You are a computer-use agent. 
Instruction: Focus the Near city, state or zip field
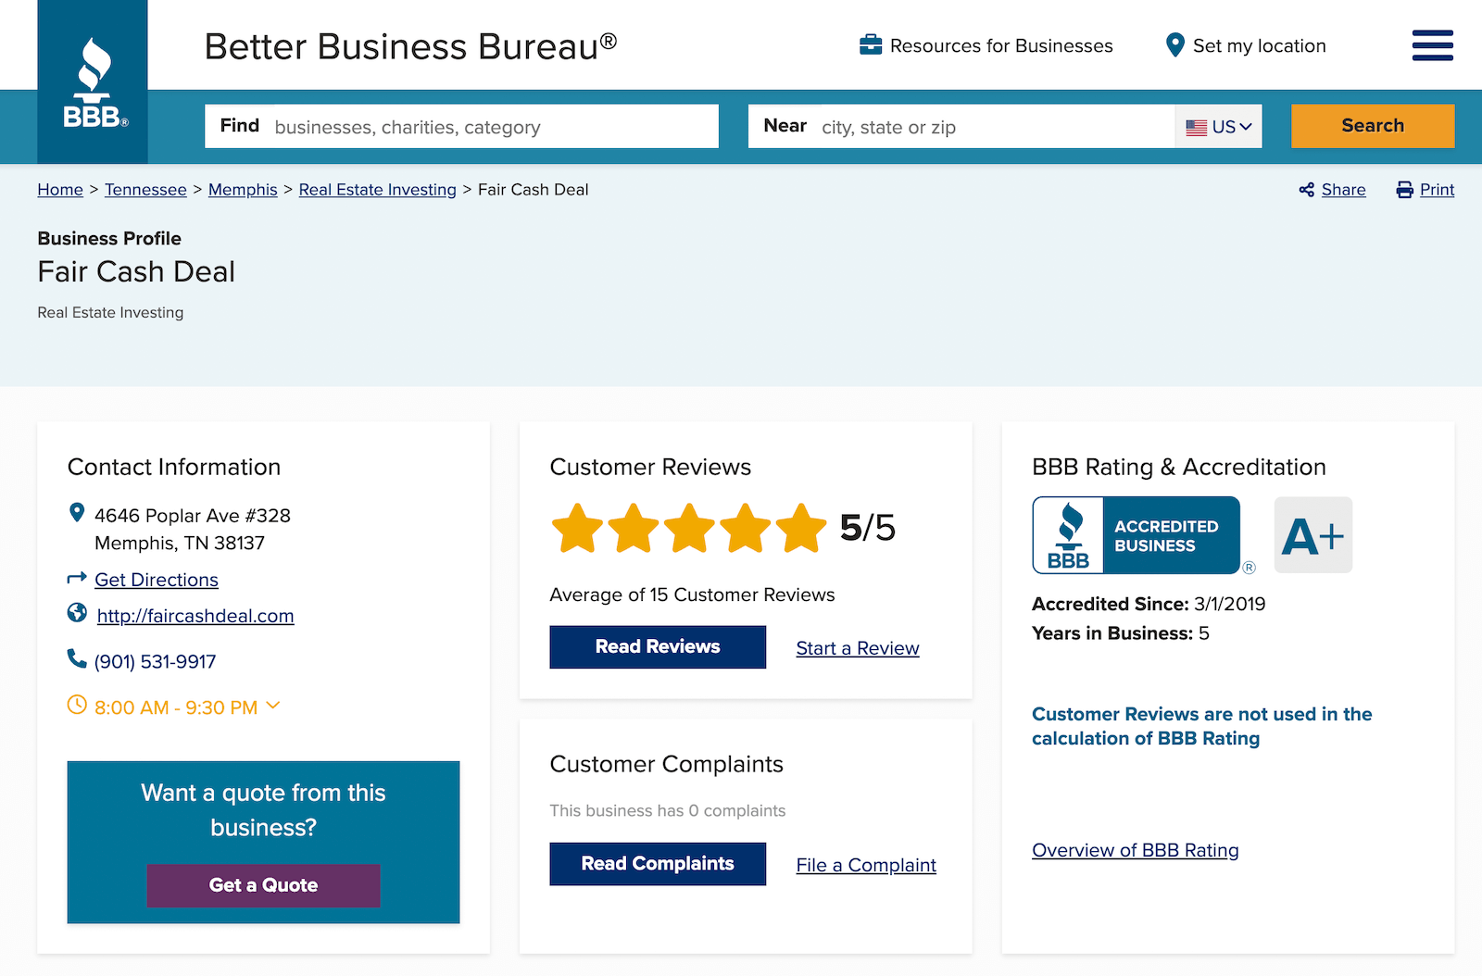coord(961,126)
